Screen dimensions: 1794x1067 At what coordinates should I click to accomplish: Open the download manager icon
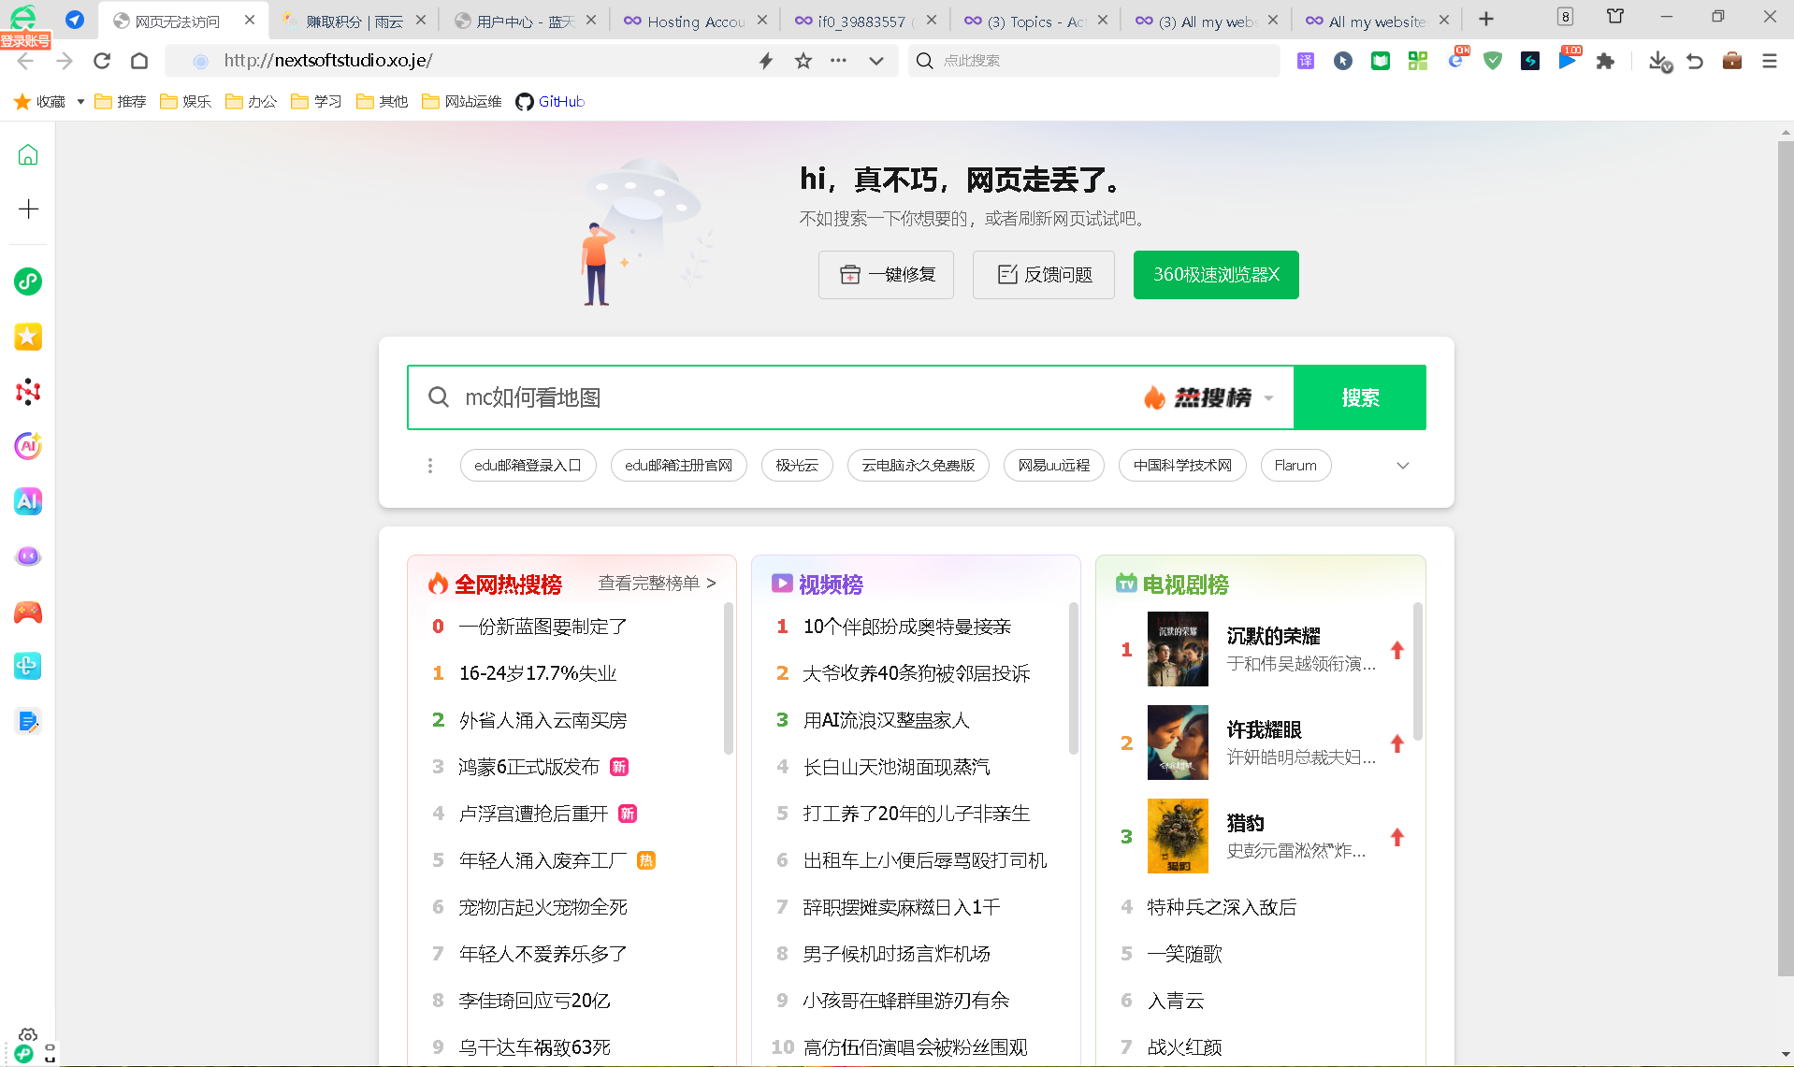pos(1658,61)
